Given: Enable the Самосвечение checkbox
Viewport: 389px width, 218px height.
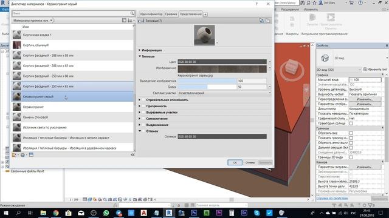Looking at the screenshot, I should (143, 119).
